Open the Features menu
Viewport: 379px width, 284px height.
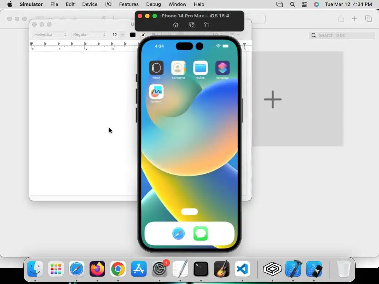coord(129,4)
